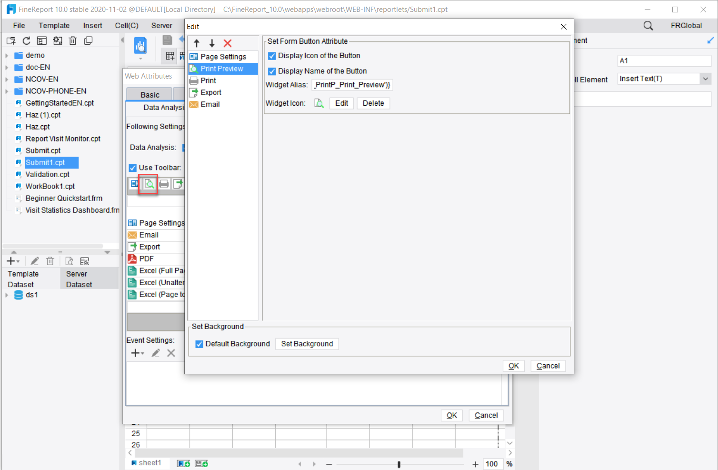The width and height of the screenshot is (718, 470).
Task: Expand the NCOV-EN folder
Action: coord(7,79)
